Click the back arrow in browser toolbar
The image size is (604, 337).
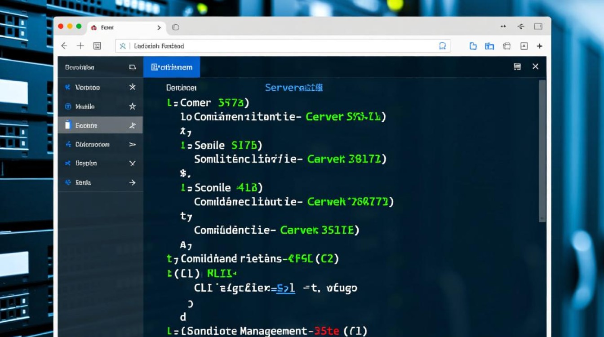64,46
